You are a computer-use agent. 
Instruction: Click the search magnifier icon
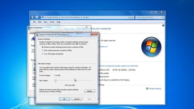163,18
